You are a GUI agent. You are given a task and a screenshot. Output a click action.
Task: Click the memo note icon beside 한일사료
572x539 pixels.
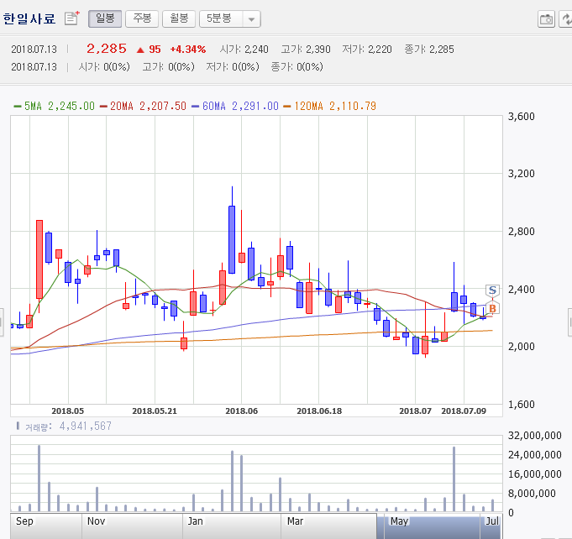71,18
